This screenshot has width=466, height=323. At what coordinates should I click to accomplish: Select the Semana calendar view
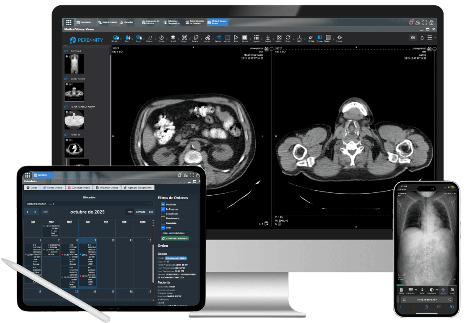pyautogui.click(x=140, y=211)
